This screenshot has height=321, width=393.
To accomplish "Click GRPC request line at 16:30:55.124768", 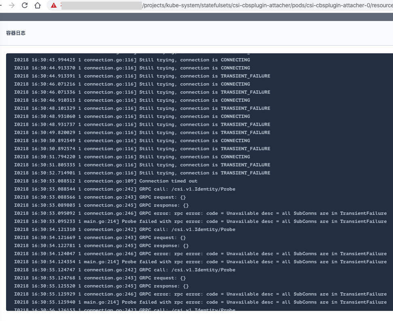I will 100,278.
